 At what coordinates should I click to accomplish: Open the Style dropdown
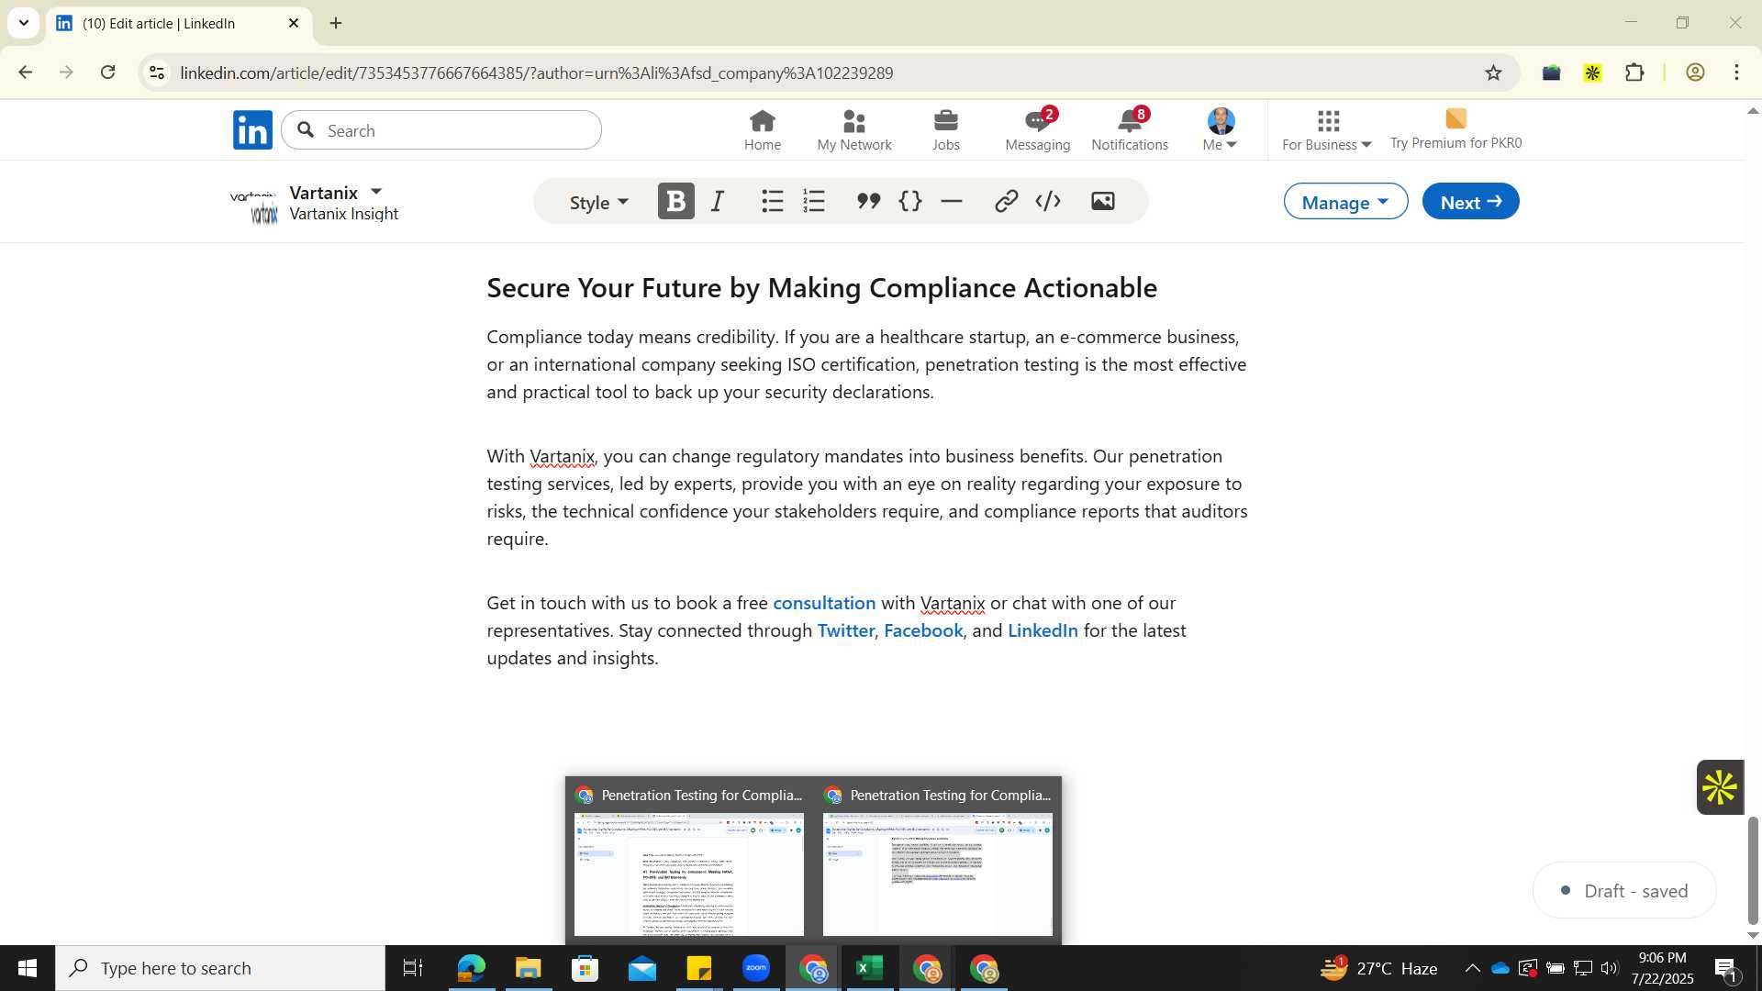(x=599, y=202)
